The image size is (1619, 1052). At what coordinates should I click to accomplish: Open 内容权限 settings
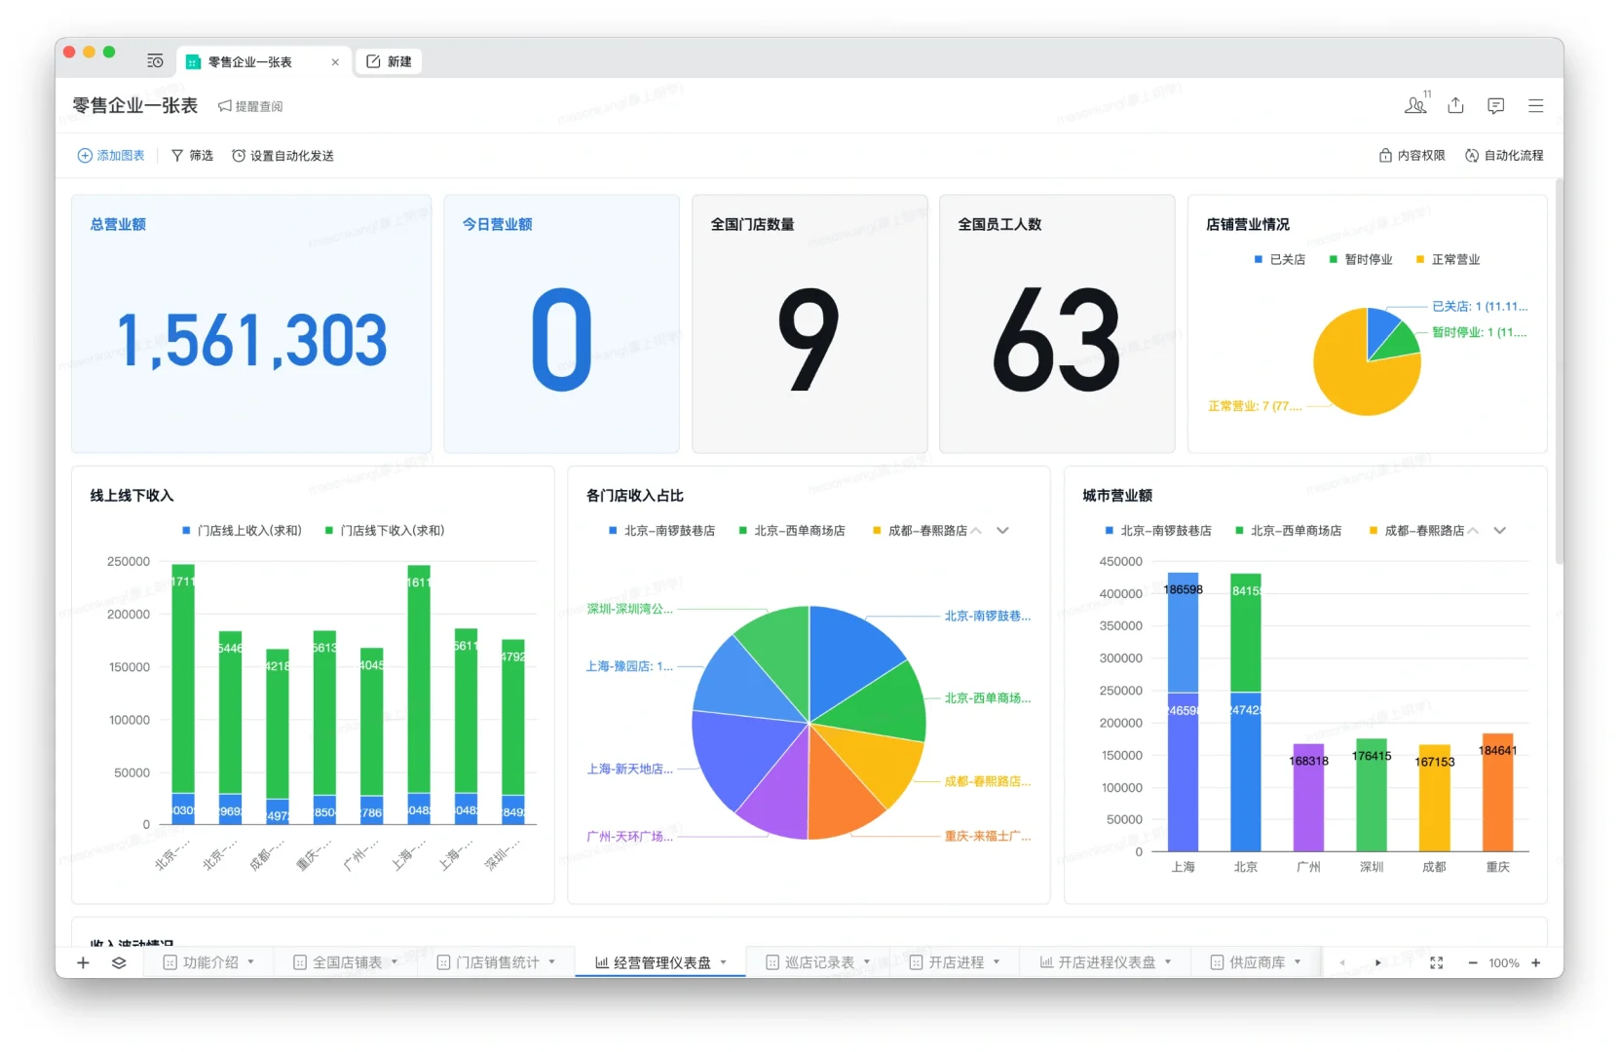tap(1412, 156)
